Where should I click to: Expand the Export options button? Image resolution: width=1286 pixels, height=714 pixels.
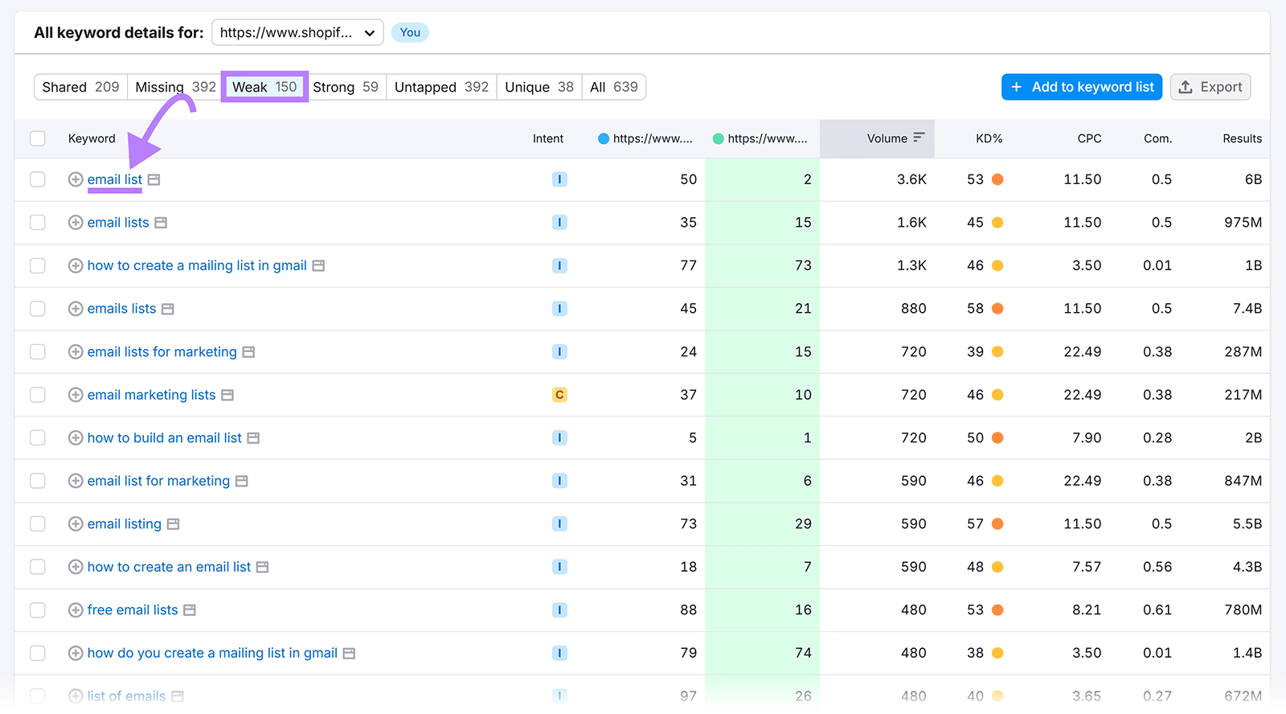(1210, 87)
